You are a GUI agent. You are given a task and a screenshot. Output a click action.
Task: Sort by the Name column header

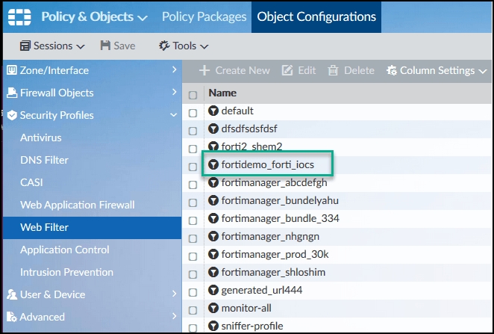[x=222, y=93]
